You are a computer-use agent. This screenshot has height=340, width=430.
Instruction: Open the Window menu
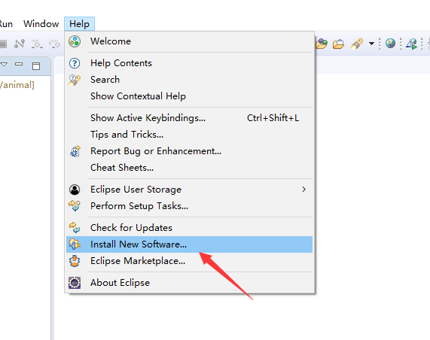click(41, 24)
